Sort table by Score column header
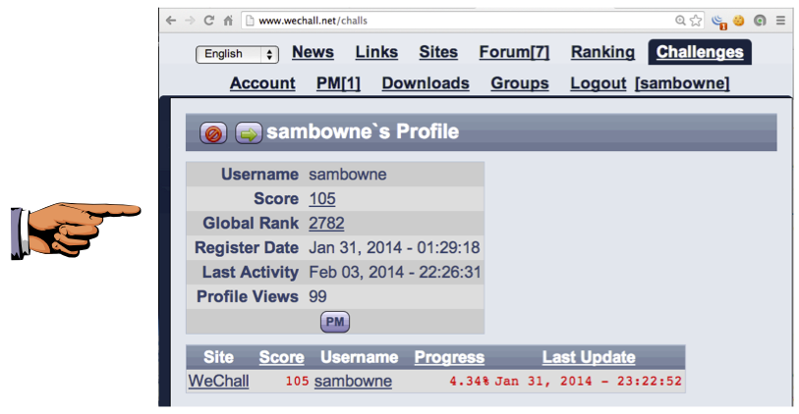Image resolution: width=799 pixels, height=414 pixels. [281, 357]
